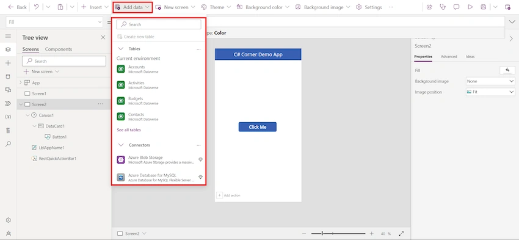Expand save options chevron

495,7
